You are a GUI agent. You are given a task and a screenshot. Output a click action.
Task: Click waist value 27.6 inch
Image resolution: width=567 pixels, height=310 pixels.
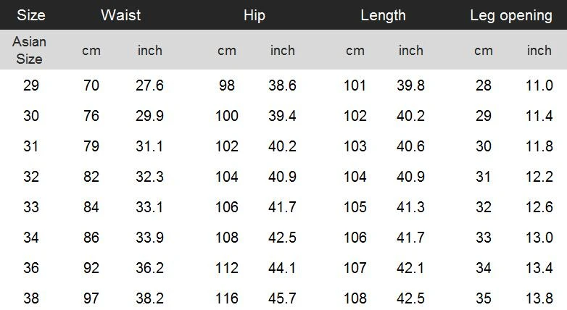(x=149, y=85)
